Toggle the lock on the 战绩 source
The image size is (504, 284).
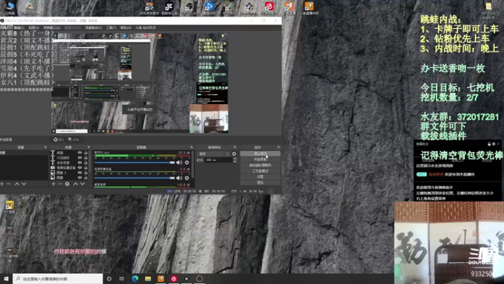(86, 153)
